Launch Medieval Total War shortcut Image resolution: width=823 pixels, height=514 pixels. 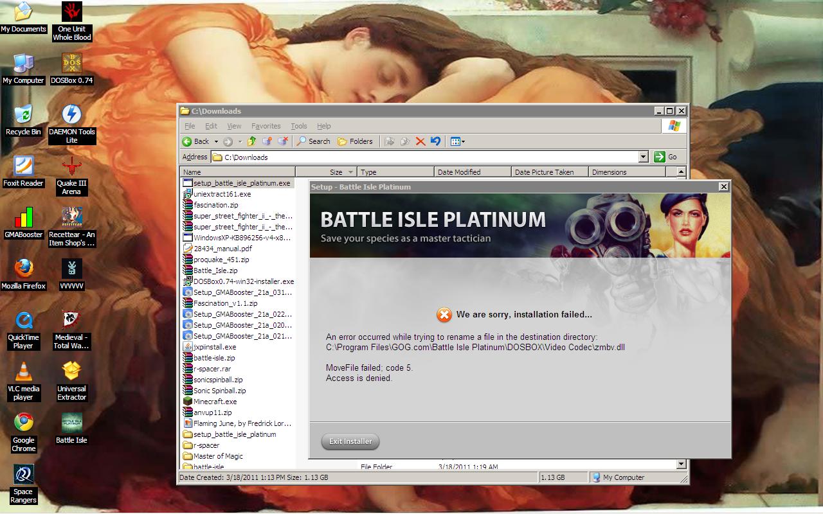click(x=71, y=330)
